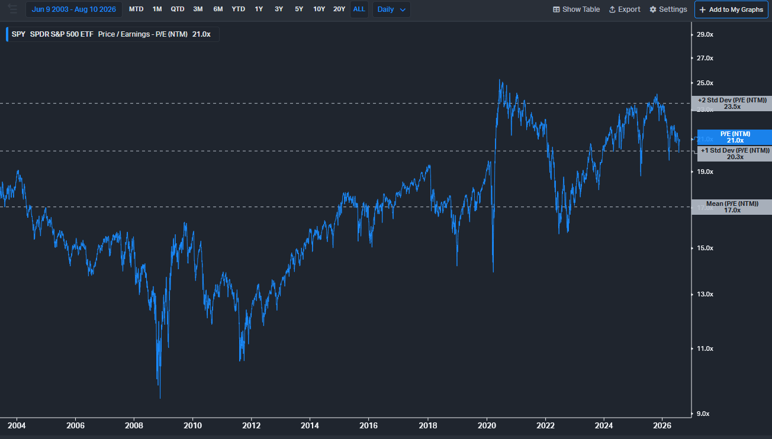Click the 21.0x value in the legend
772x439 pixels.
tap(201, 34)
